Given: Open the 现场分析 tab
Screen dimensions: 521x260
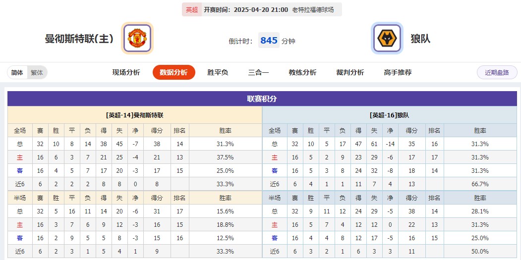Looking at the screenshot, I should [126, 72].
